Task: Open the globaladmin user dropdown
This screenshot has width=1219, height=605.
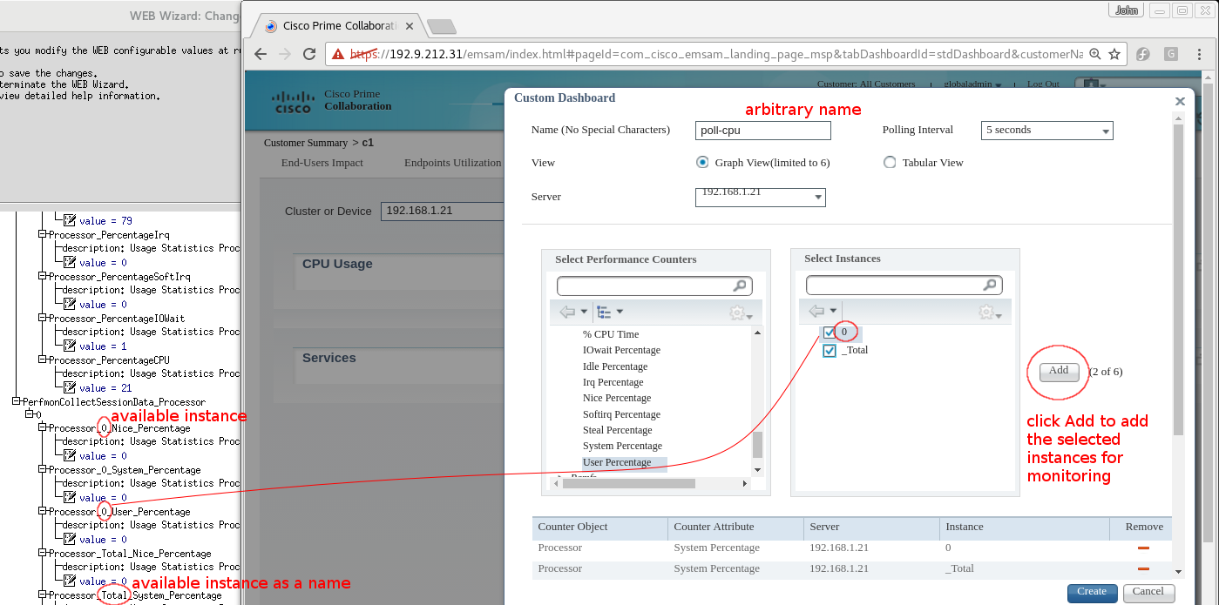Action: (x=973, y=84)
